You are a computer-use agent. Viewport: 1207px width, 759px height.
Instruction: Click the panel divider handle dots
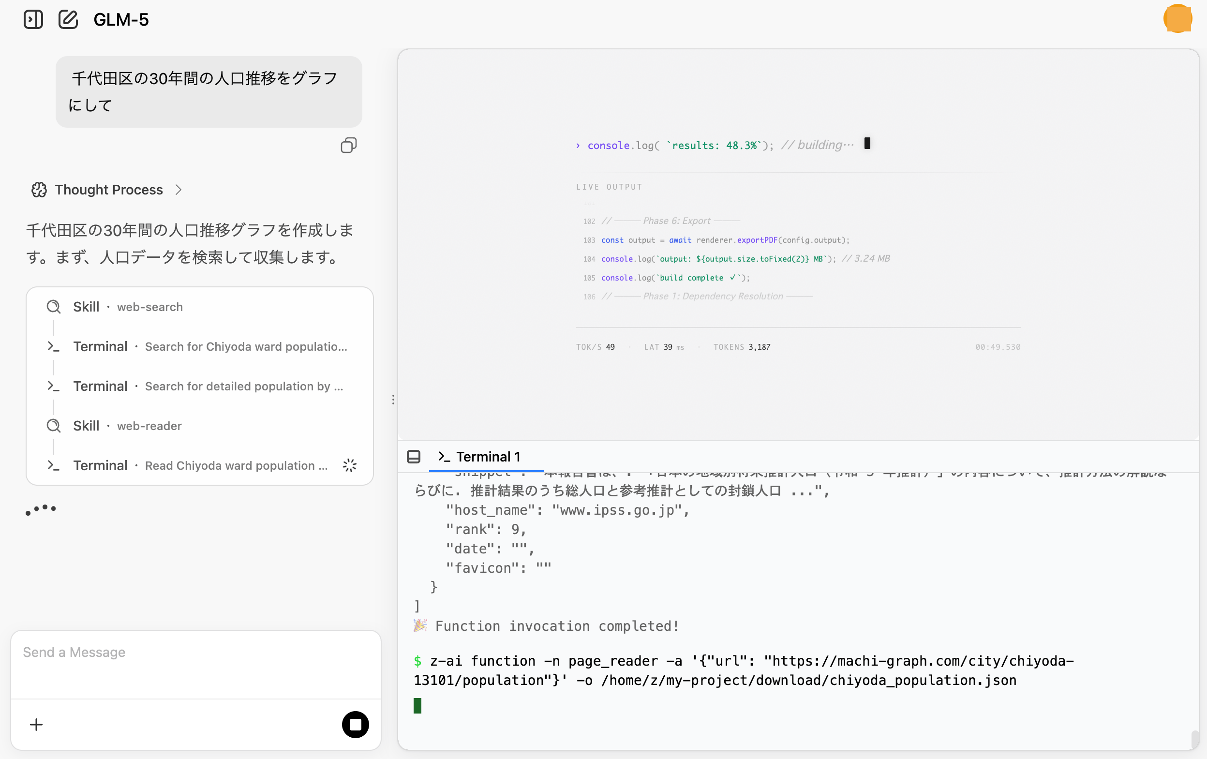tap(393, 400)
